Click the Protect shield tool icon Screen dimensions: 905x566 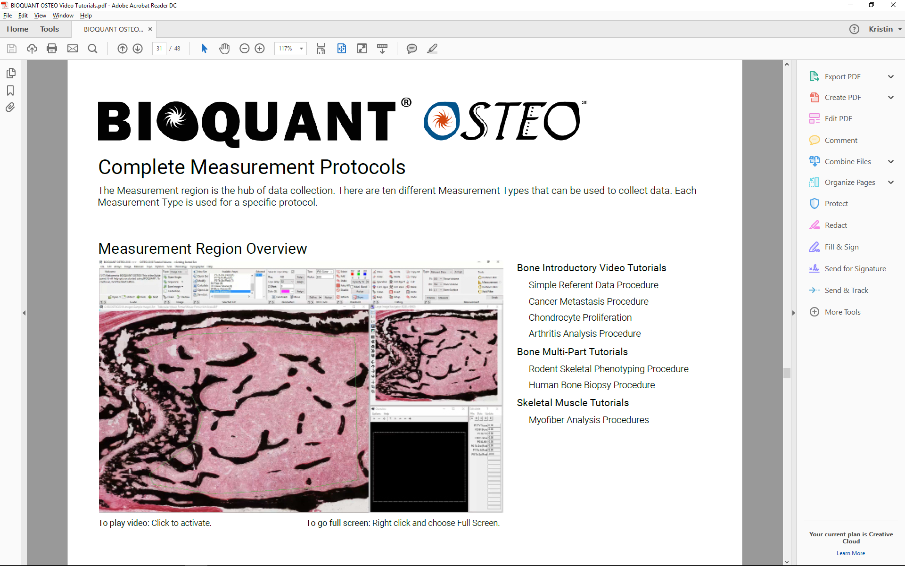click(814, 203)
